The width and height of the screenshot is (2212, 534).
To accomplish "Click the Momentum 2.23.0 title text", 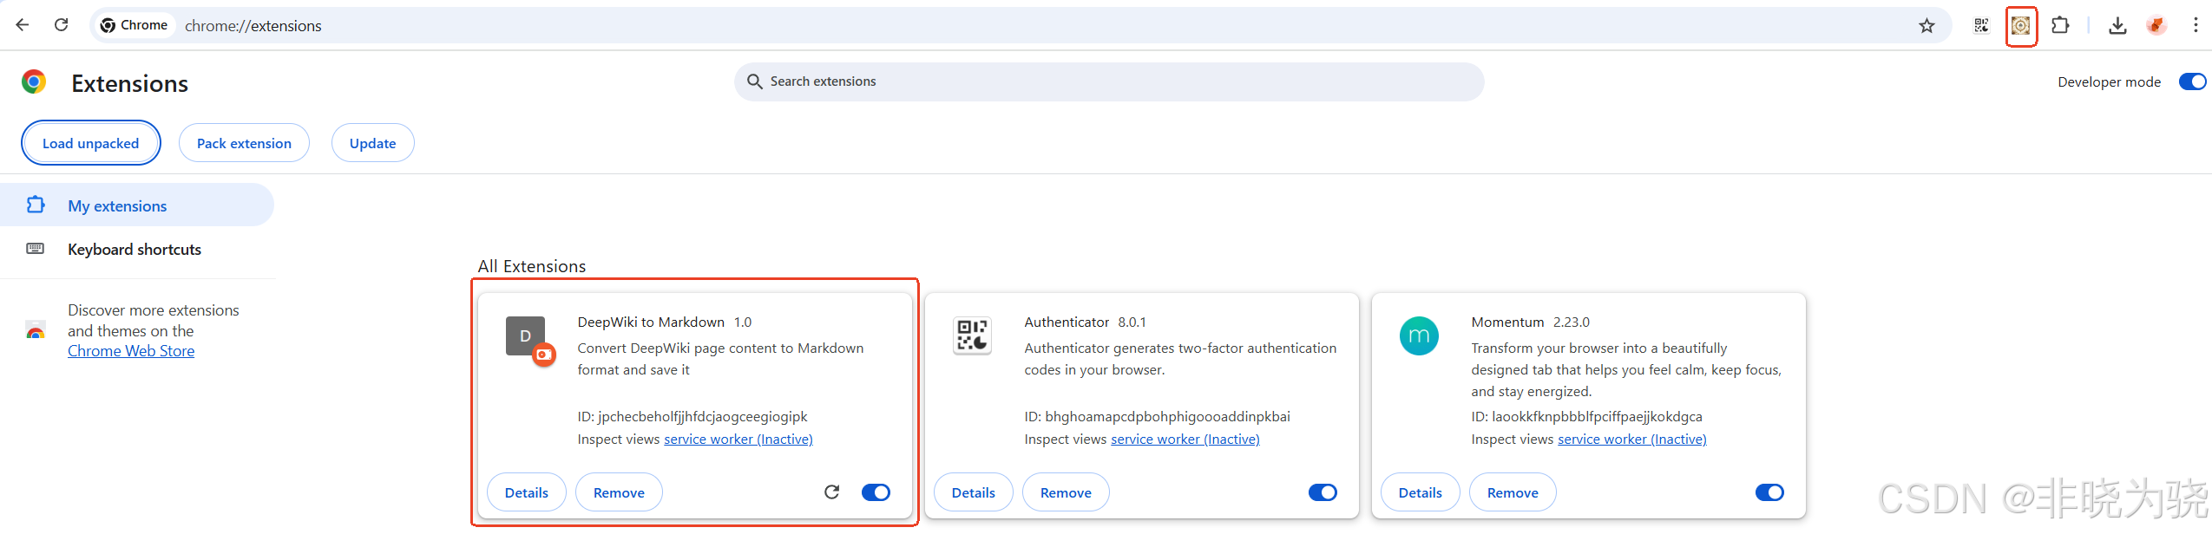I will coord(1530,322).
